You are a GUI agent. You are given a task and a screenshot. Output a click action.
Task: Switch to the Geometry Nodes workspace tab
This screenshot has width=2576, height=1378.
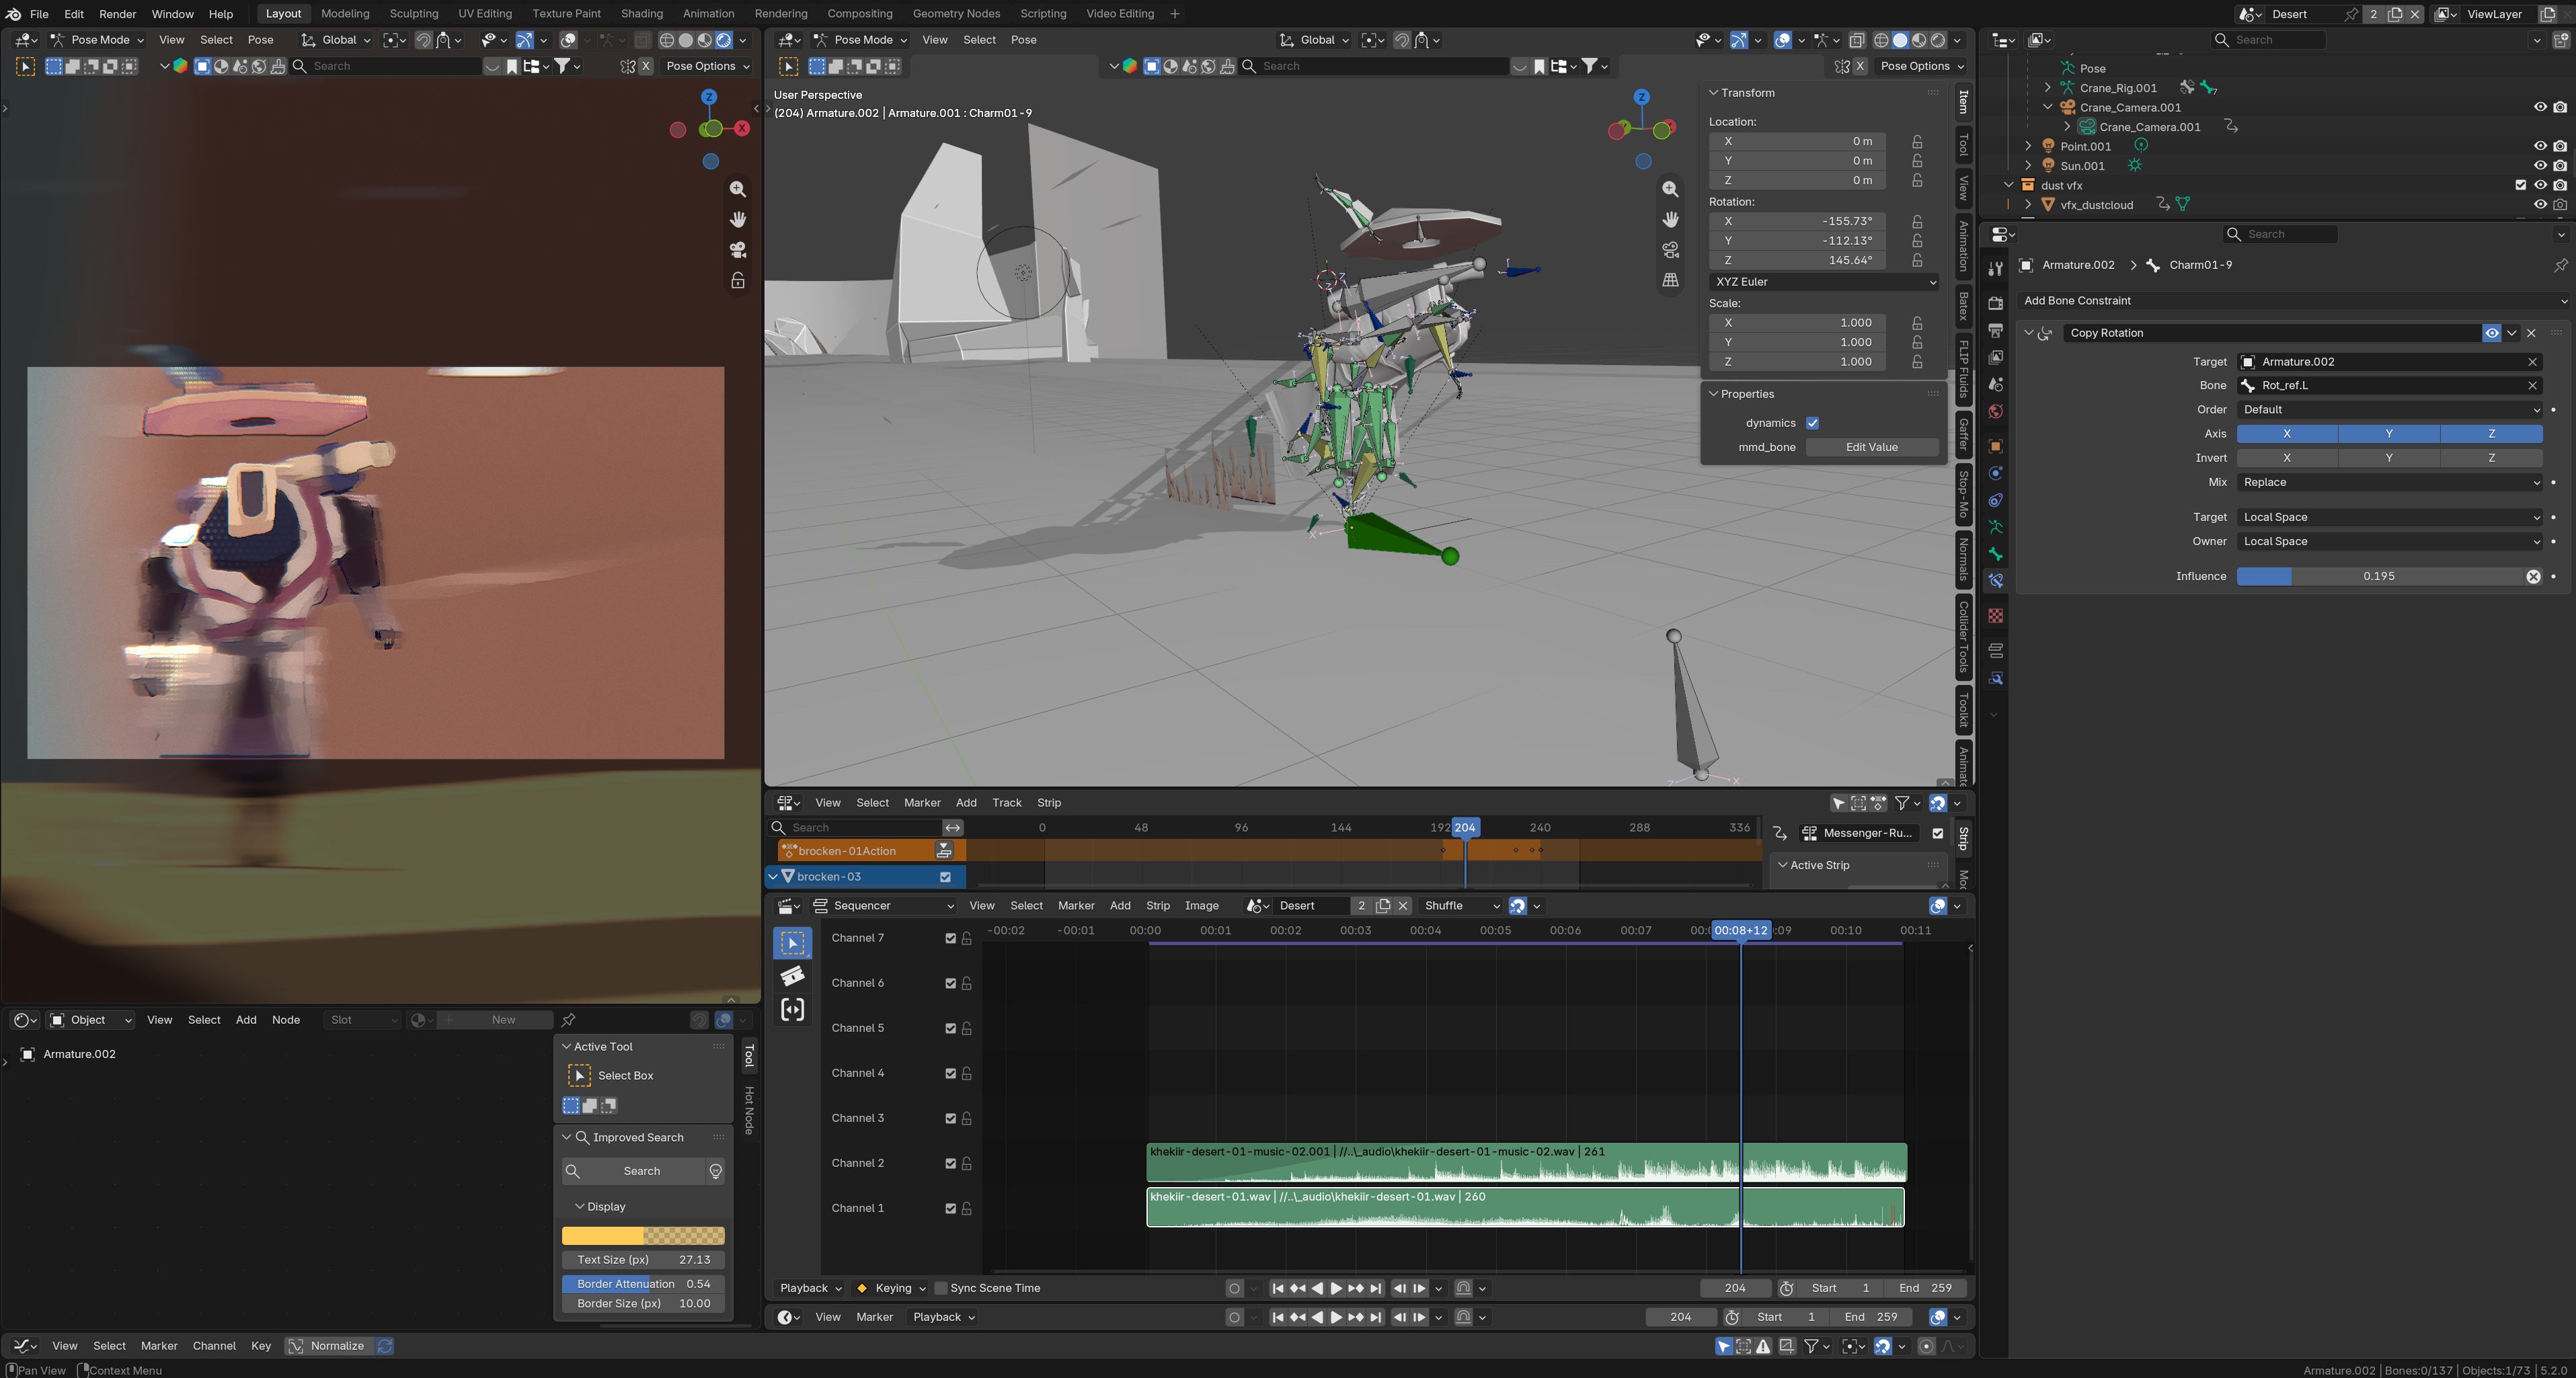(x=955, y=14)
